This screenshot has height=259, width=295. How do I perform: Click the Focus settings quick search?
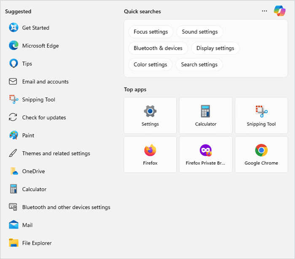pyautogui.click(x=151, y=32)
